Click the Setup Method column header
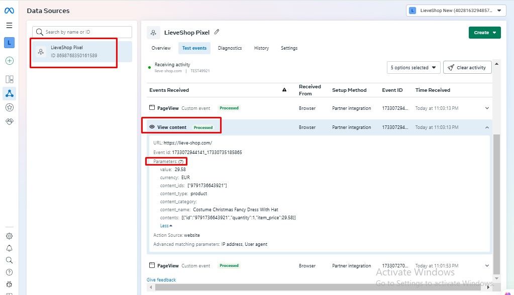This screenshot has height=295, width=514. [x=349, y=90]
